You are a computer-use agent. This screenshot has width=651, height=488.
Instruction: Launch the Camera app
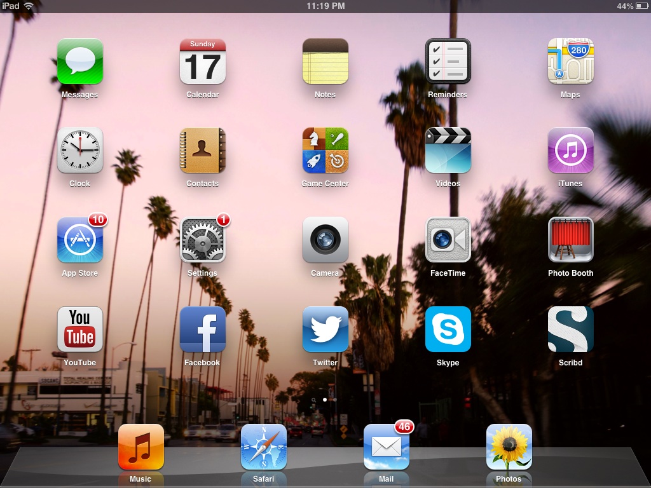click(x=325, y=240)
